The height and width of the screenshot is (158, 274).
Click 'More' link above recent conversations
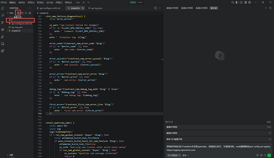[269, 122]
